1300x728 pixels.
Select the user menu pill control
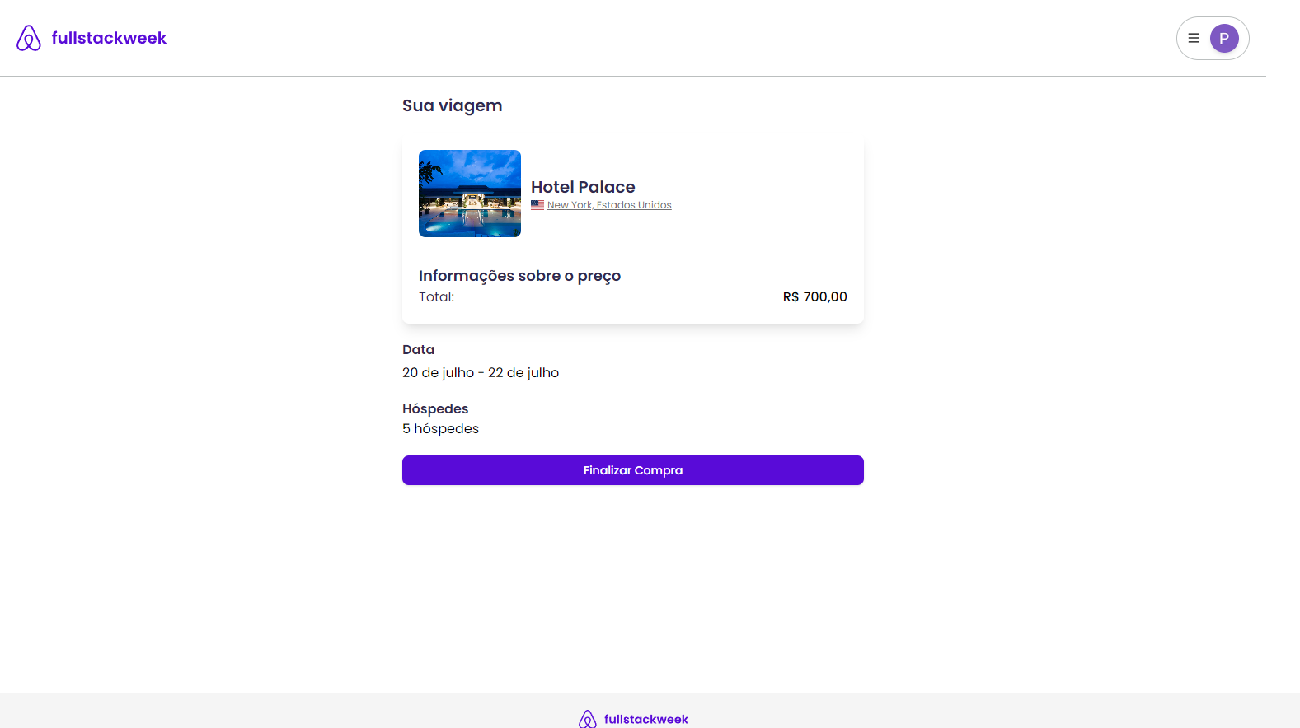tap(1212, 38)
